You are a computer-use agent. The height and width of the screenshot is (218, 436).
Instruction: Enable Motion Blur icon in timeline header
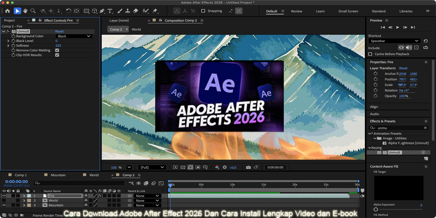click(x=153, y=183)
